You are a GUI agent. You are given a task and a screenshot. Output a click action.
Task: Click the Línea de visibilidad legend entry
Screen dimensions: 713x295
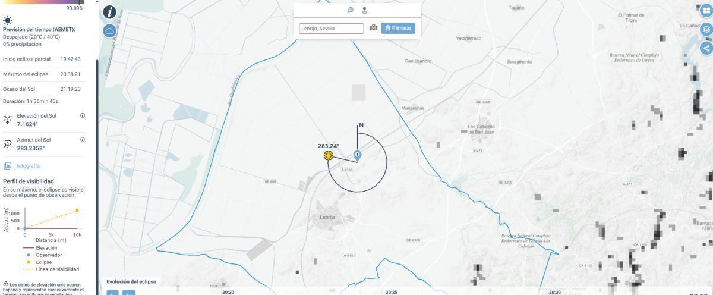pyautogui.click(x=57, y=269)
